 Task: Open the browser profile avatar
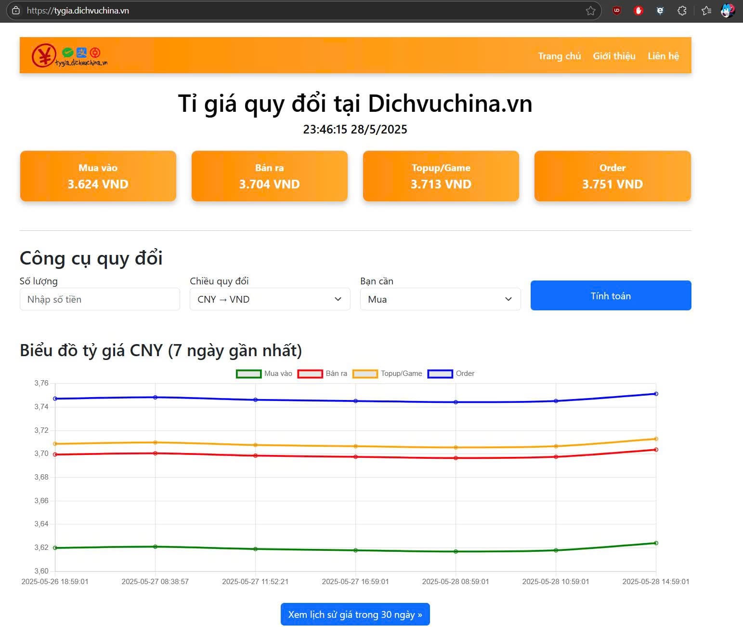pos(727,10)
